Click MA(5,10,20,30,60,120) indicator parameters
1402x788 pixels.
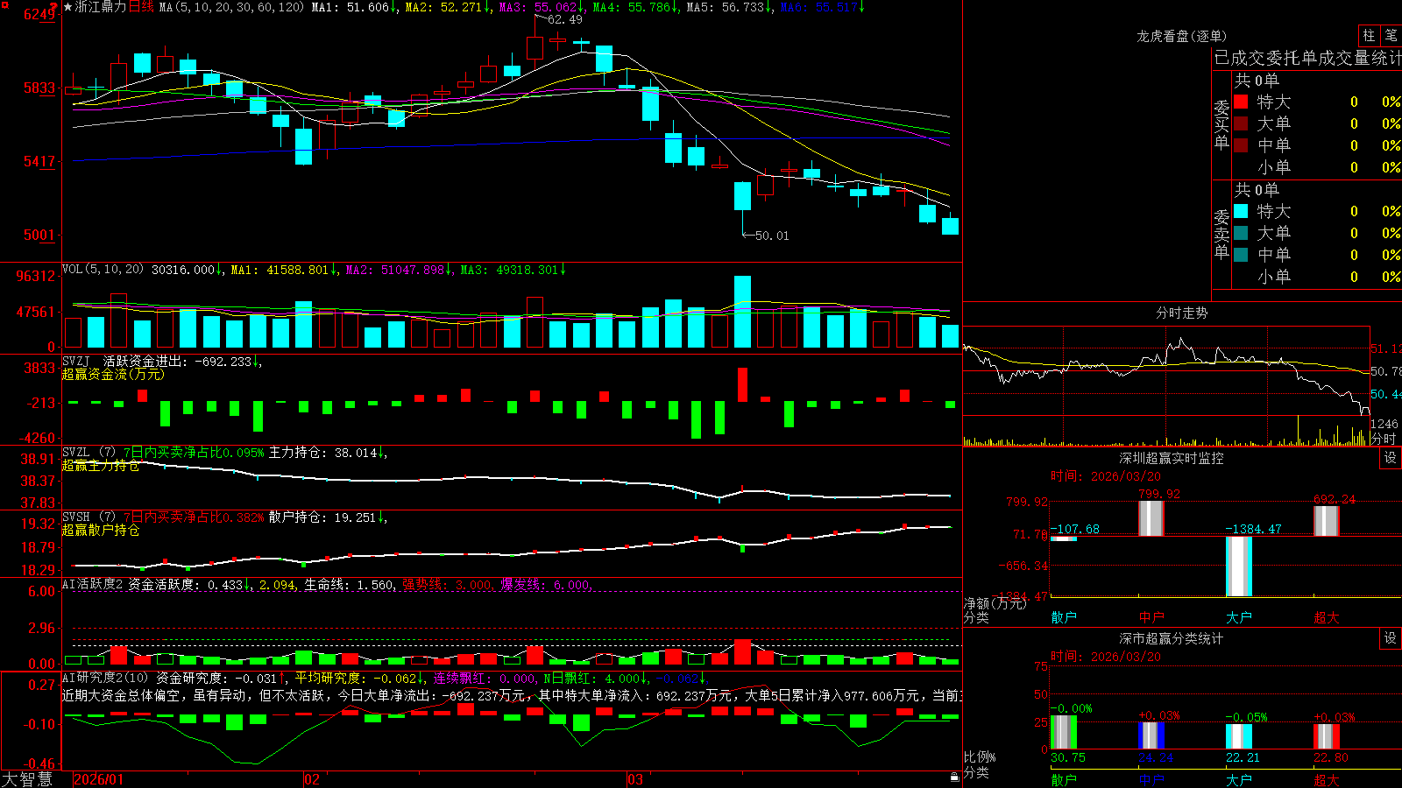(231, 7)
